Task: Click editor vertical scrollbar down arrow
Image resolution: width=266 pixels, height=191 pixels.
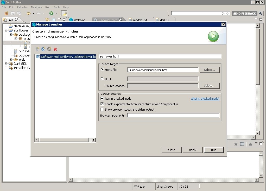Action: pos(257,133)
